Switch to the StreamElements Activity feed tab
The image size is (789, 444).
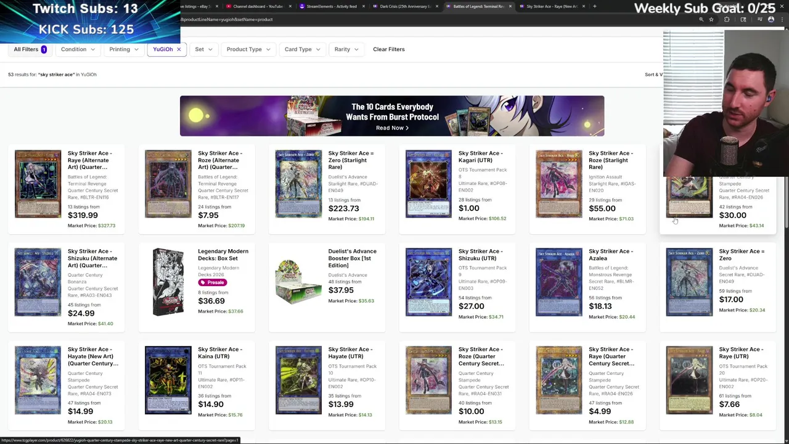pos(331,6)
